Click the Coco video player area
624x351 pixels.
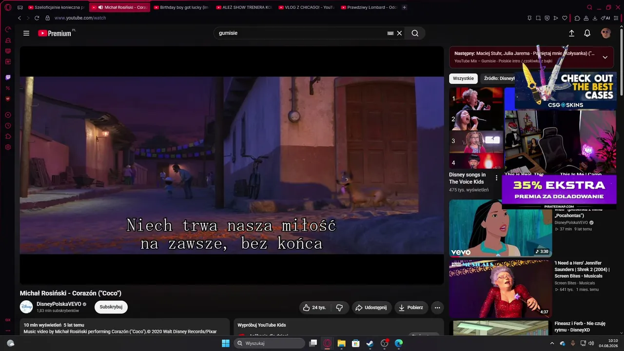pyautogui.click(x=232, y=165)
